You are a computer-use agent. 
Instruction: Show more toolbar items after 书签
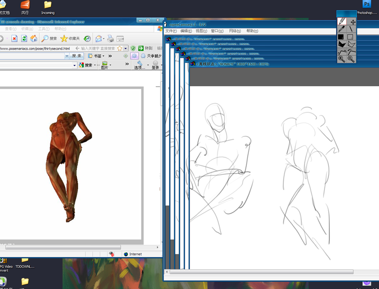pyautogui.click(x=110, y=56)
